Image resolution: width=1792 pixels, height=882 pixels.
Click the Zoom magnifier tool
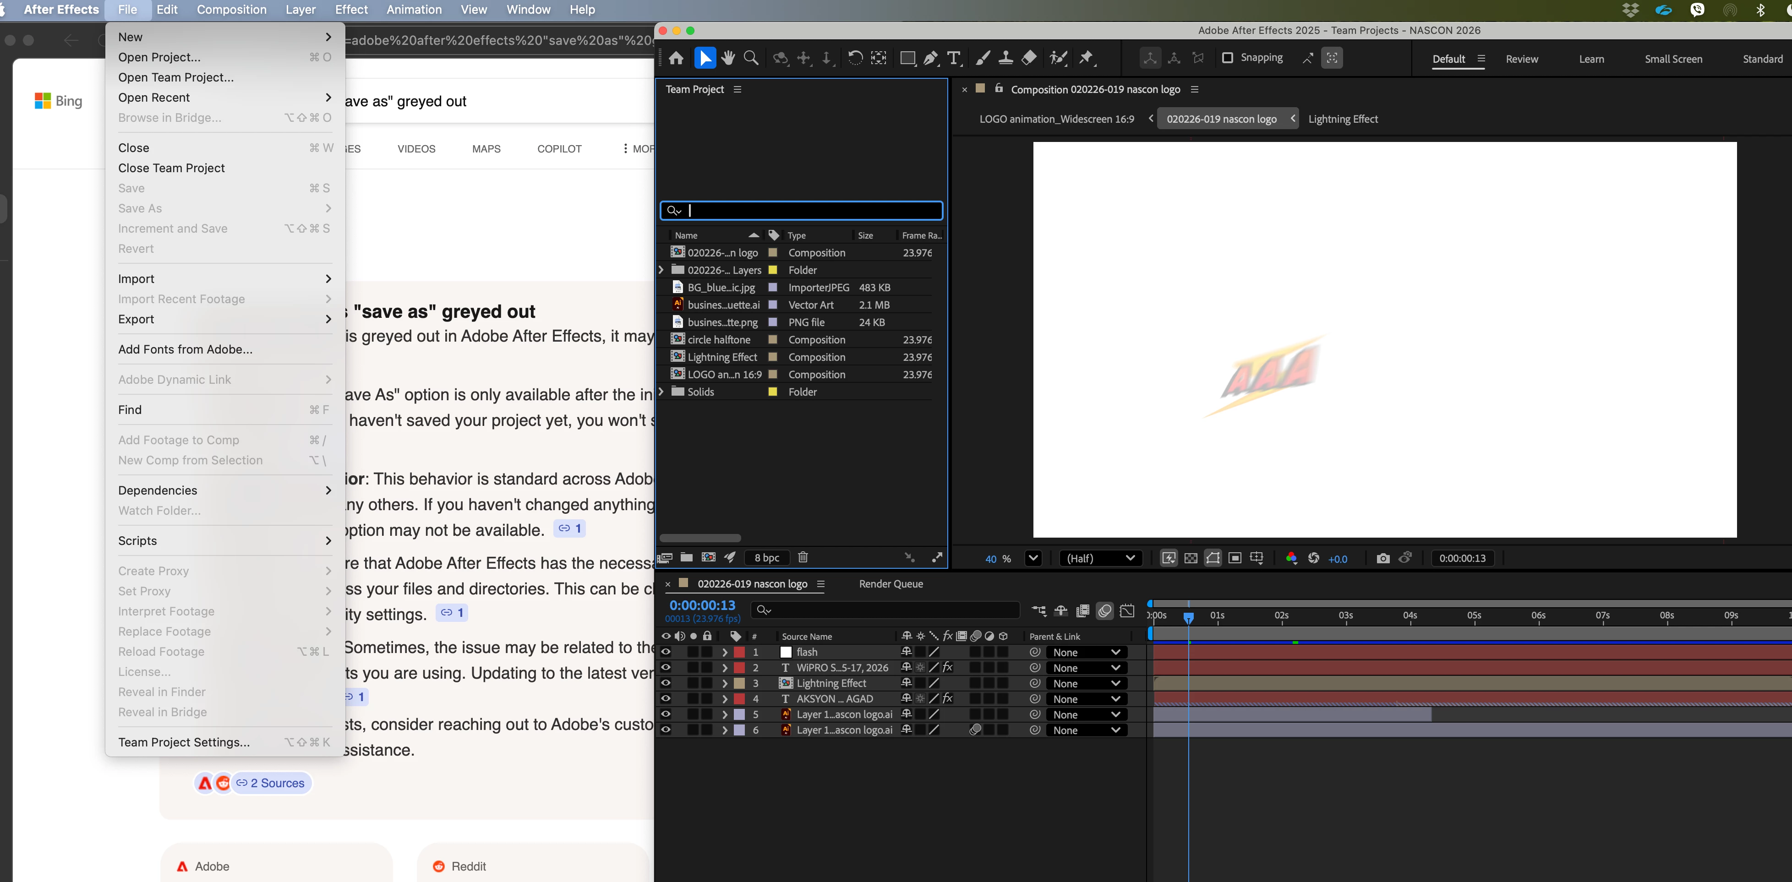tap(751, 59)
